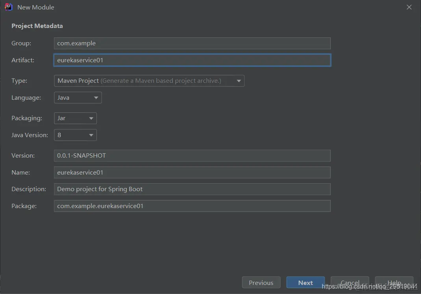Image resolution: width=421 pixels, height=294 pixels.
Task: Go back with the Previous button
Action: tap(261, 283)
